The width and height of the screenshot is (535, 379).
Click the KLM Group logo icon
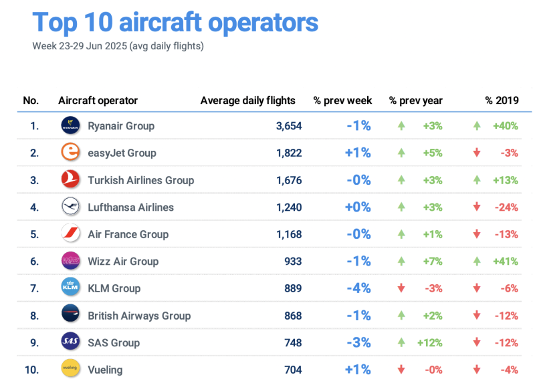tap(70, 288)
